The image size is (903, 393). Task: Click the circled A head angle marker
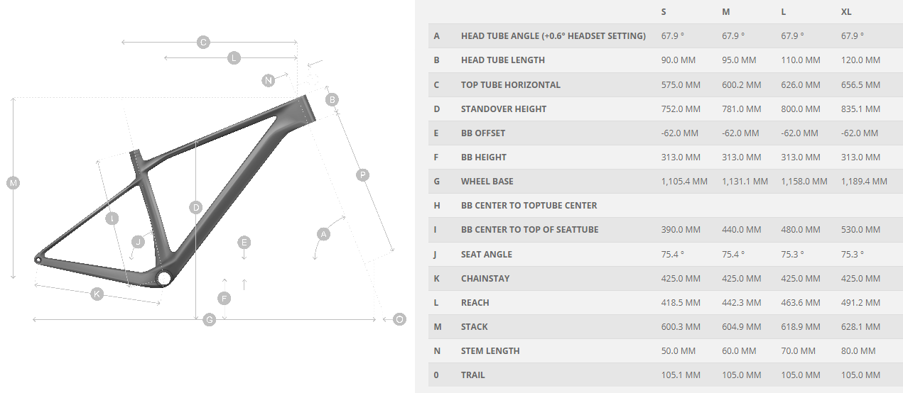click(x=323, y=233)
